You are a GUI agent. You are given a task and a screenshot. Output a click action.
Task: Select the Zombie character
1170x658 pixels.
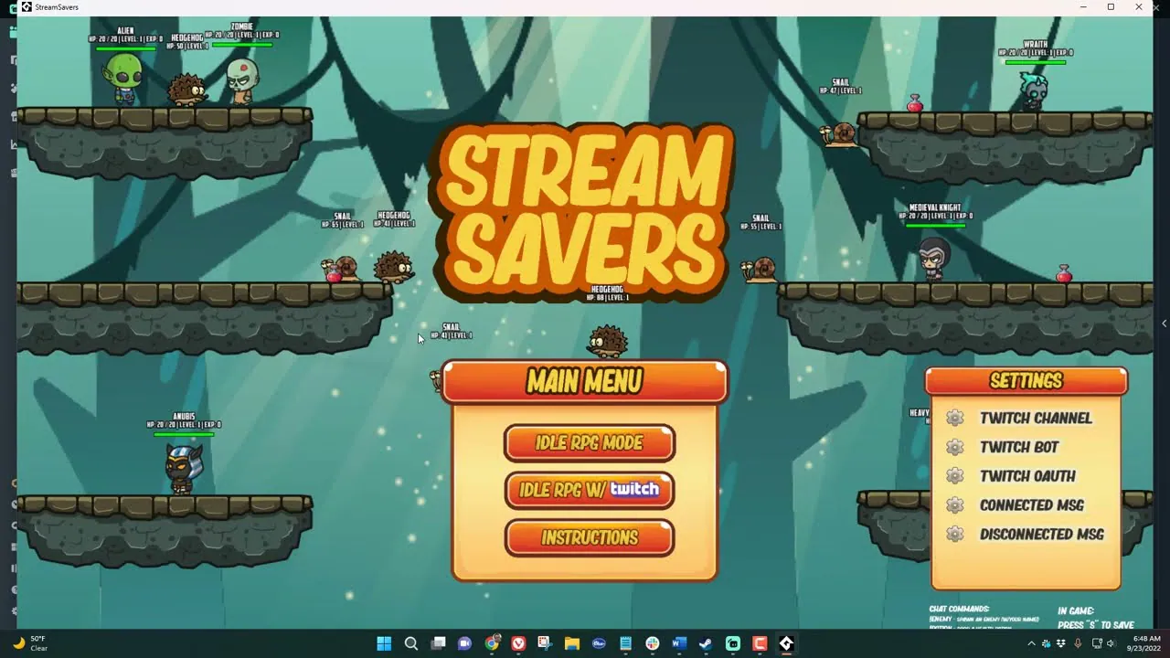coord(242,81)
